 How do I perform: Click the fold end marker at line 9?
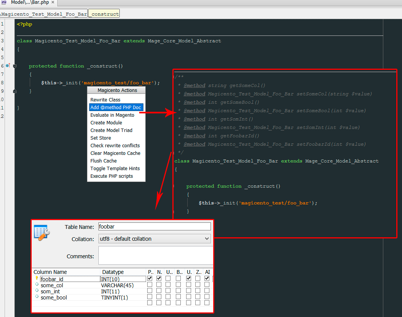(x=14, y=91)
